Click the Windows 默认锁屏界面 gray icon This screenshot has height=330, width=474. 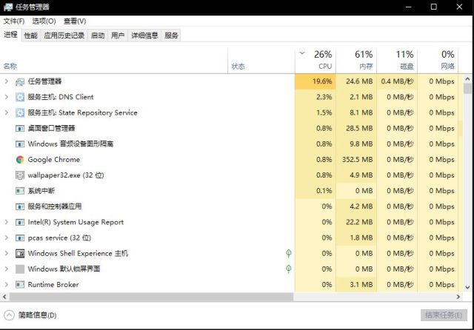pos(20,269)
